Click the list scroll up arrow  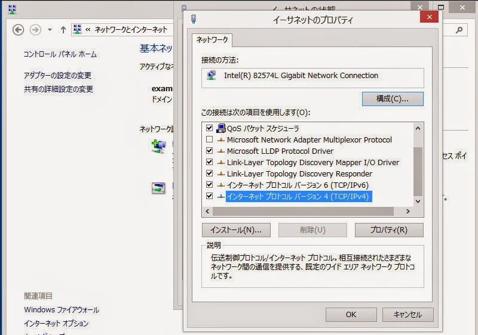[418, 128]
